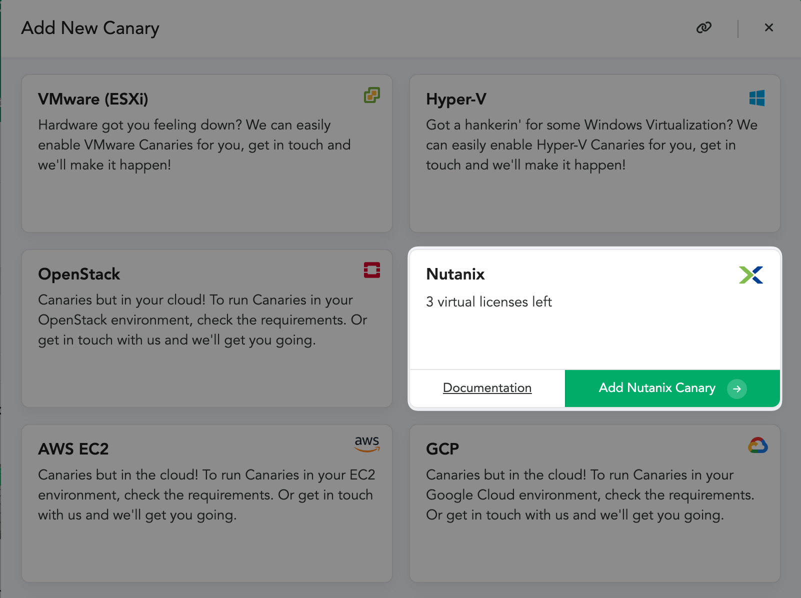
Task: Close the Add New Canary dialog
Action: (x=769, y=27)
